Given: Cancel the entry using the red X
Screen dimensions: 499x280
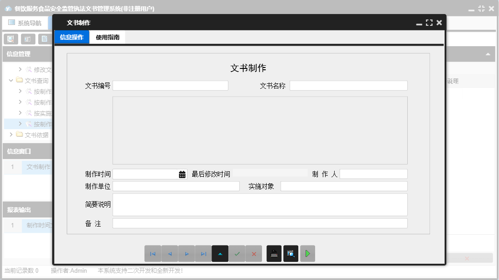Looking at the screenshot, I should pyautogui.click(x=254, y=254).
